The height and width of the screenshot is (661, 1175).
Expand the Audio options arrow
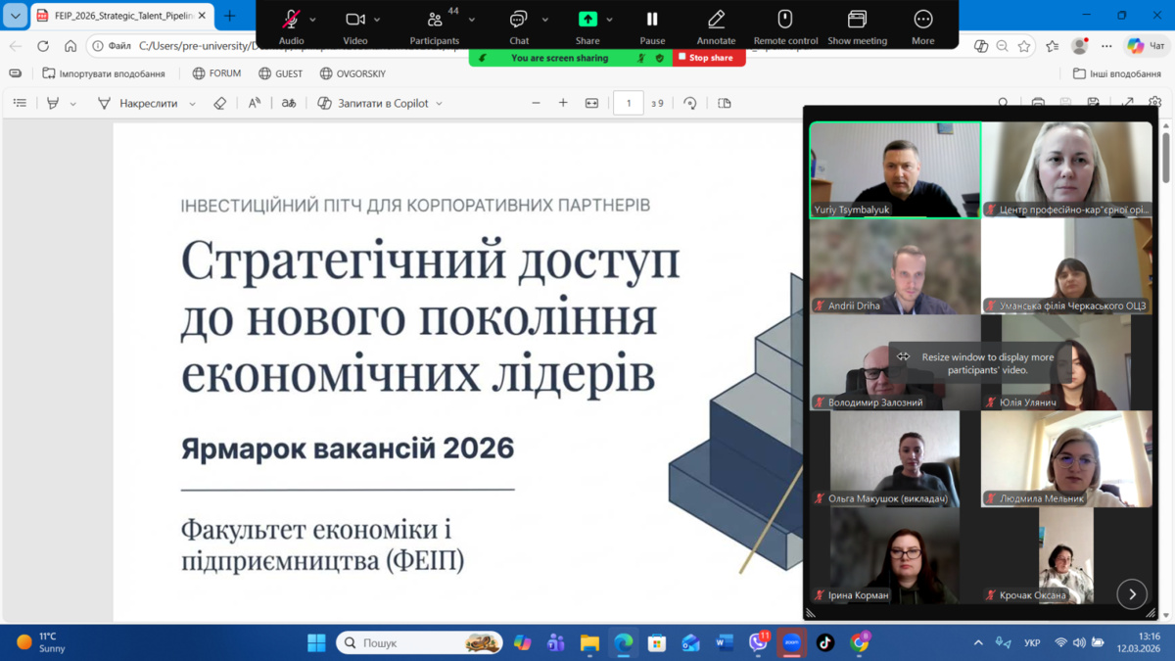click(x=313, y=20)
